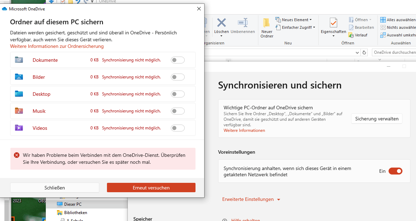This screenshot has width=416, height=221.
Task: Choose Nichts auswählen in the Explorer ribbon
Action: 398,27
